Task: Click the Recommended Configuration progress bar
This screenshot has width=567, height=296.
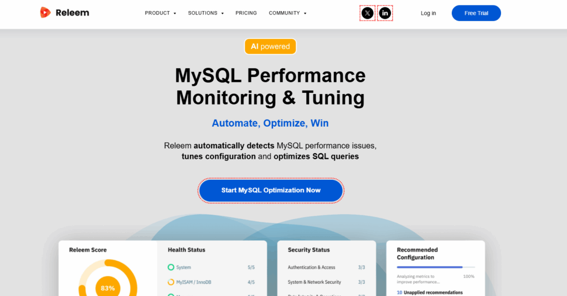Action: tap(436, 267)
